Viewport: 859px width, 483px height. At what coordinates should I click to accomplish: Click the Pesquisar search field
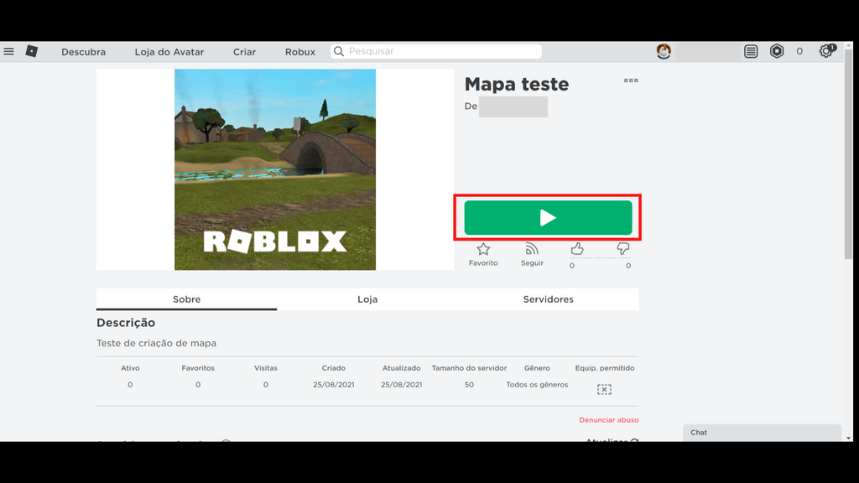click(436, 51)
